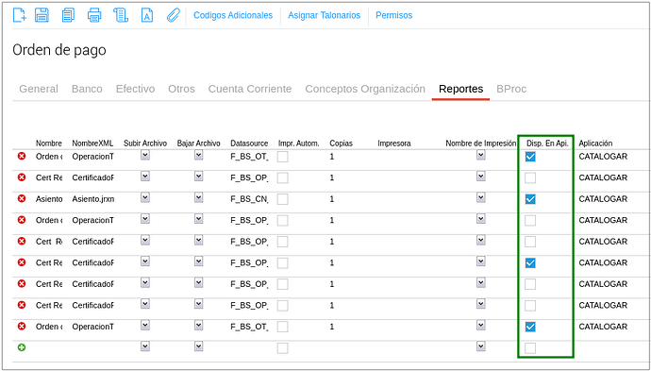Viewport: 651px width, 371px height.
Task: Click the green plus add-row icon
Action: pos(22,346)
